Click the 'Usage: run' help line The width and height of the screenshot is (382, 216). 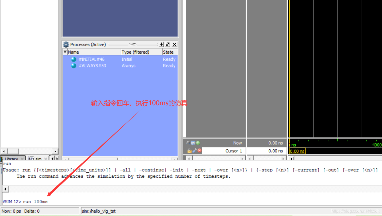[x=190, y=170]
